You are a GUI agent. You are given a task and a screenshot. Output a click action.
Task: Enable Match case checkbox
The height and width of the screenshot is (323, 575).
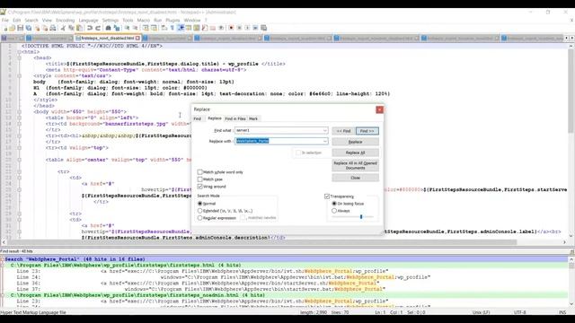coord(199,179)
